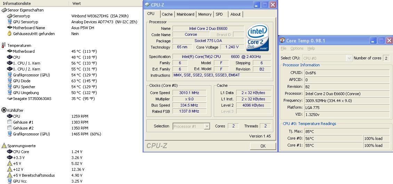Click the Name field showing Intel Core 2 Duo E6600

tap(208, 28)
